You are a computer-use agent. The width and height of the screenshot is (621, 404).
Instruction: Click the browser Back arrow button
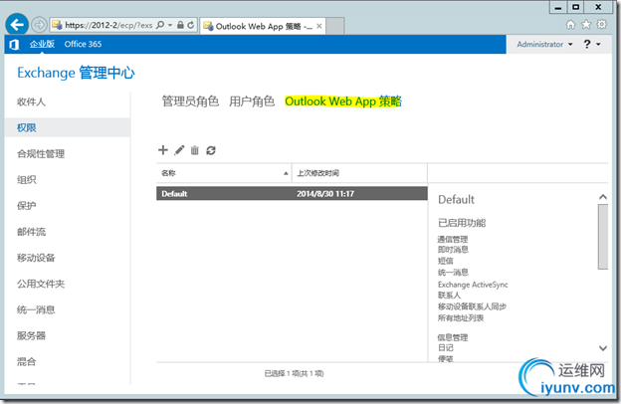point(17,25)
